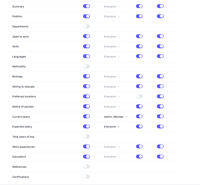Click the Current salary row label
Viewport: 200px width, 185px height.
(21, 117)
